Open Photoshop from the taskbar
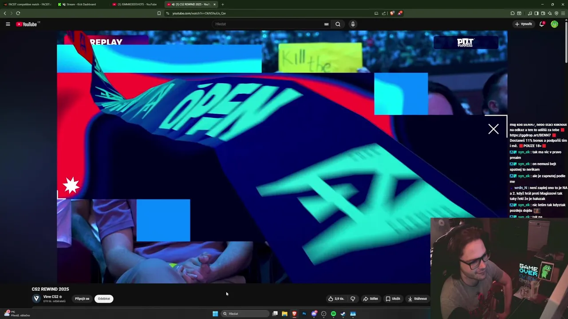 coord(304,314)
